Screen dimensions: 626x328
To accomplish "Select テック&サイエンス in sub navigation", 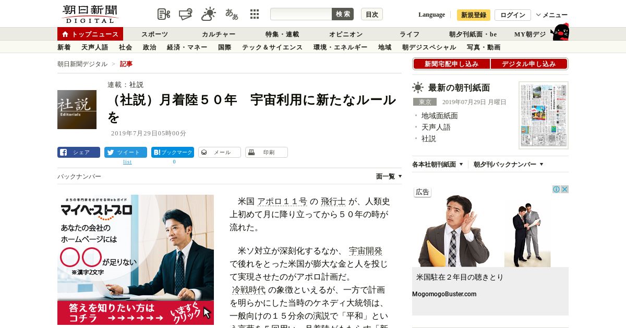I will click(272, 47).
